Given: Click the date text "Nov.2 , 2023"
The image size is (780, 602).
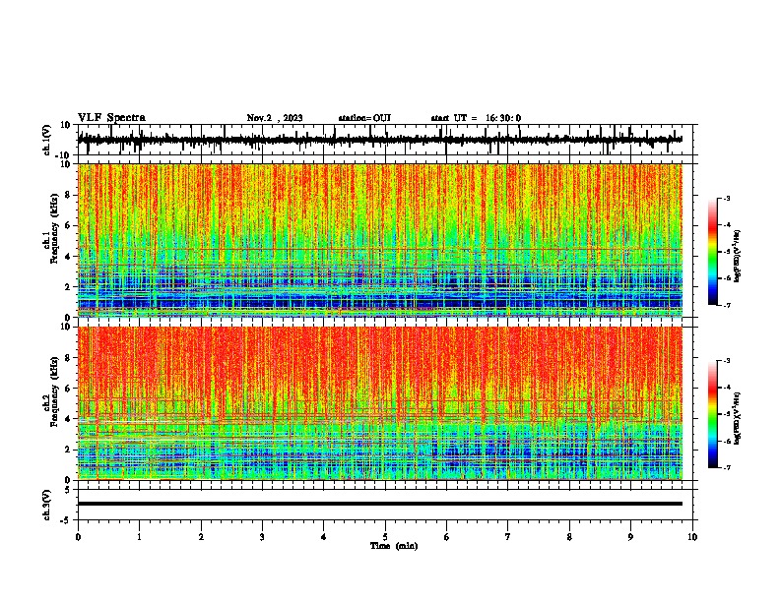Looking at the screenshot, I should coord(275,118).
